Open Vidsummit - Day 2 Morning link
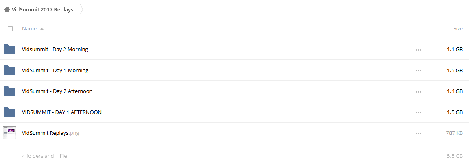 (55, 49)
